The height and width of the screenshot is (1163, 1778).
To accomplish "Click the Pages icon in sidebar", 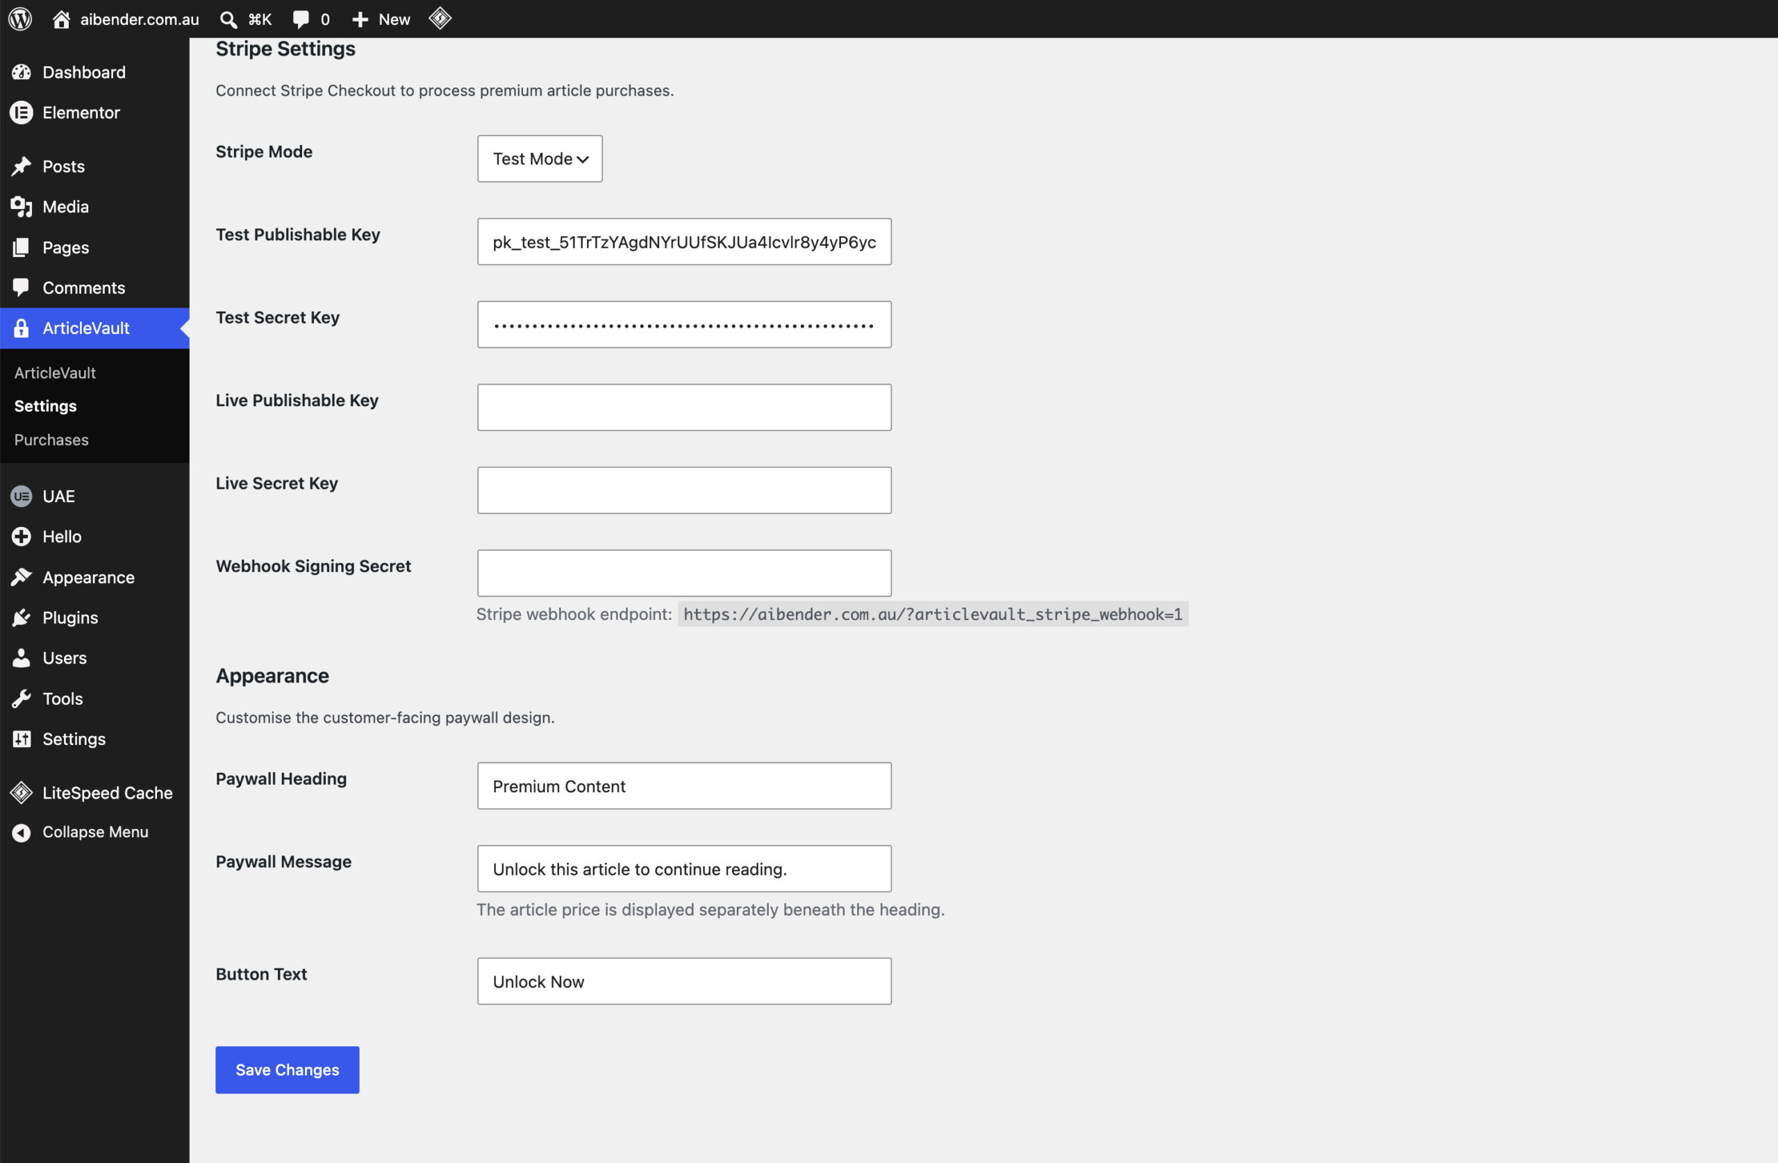I will (x=22, y=247).
